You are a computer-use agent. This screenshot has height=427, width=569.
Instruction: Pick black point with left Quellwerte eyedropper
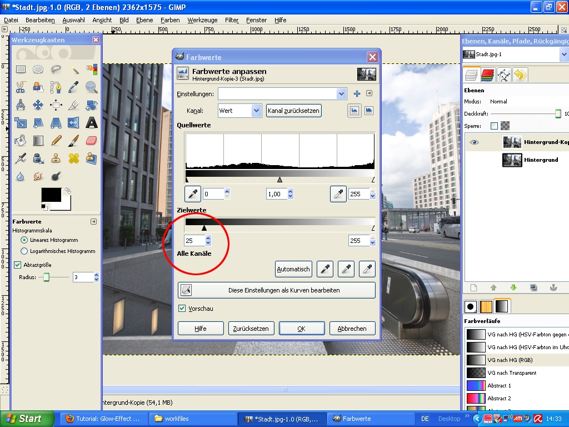pos(193,194)
